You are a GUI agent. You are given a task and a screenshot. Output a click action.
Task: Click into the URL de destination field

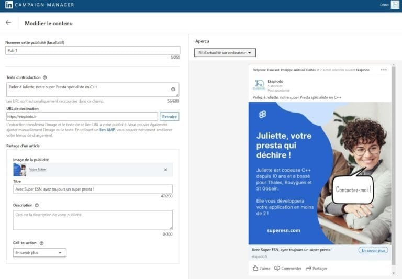click(x=82, y=116)
